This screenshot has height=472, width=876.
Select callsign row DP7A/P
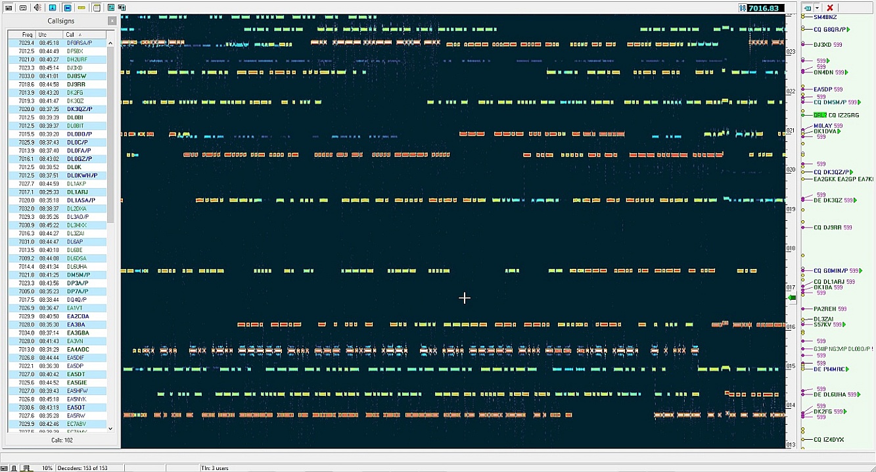tap(57, 291)
